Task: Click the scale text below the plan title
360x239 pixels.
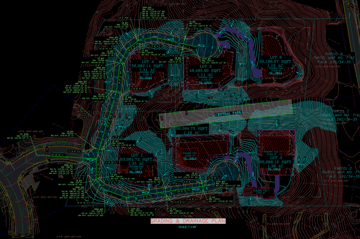Action: coord(188,227)
